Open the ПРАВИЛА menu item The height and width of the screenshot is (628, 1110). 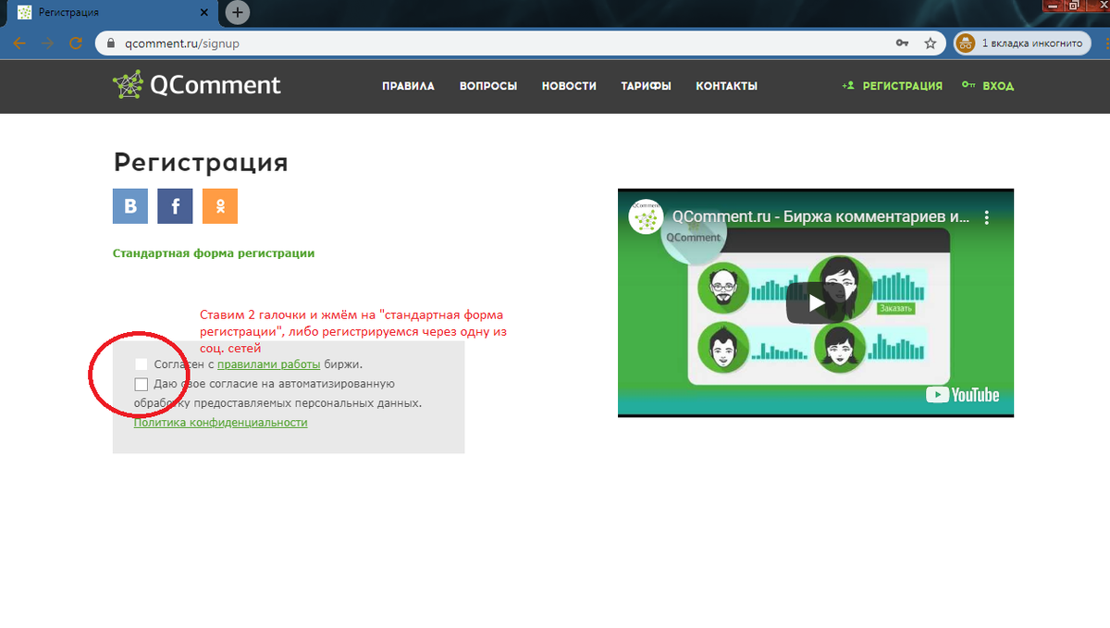coord(407,85)
